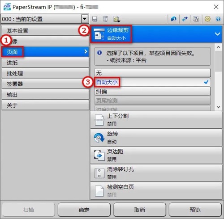The width and height of the screenshot is (224, 219).
Task: Expand the 页边距 setting row
Action: tap(156, 155)
